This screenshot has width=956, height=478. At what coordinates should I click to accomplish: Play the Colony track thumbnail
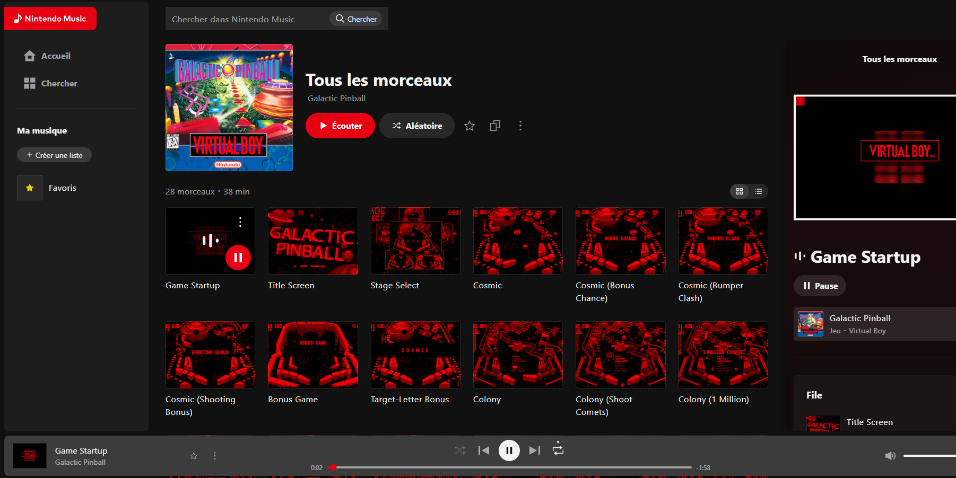tap(518, 355)
